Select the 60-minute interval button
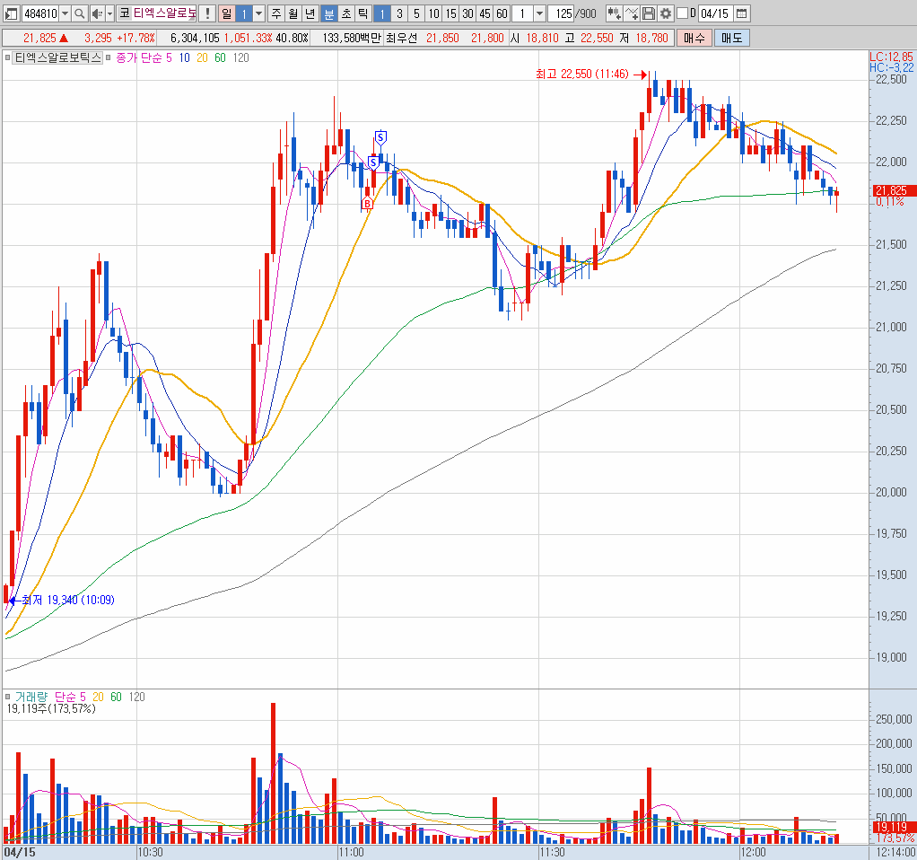Screen dimensions: 917x860 pos(502,13)
